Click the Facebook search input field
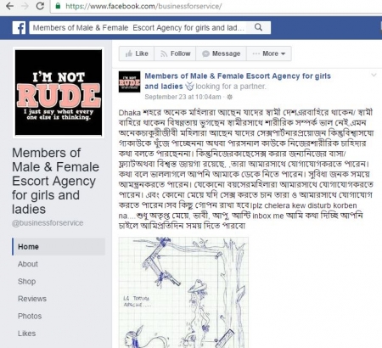Viewport: 382px width, 348px height. tap(140, 28)
